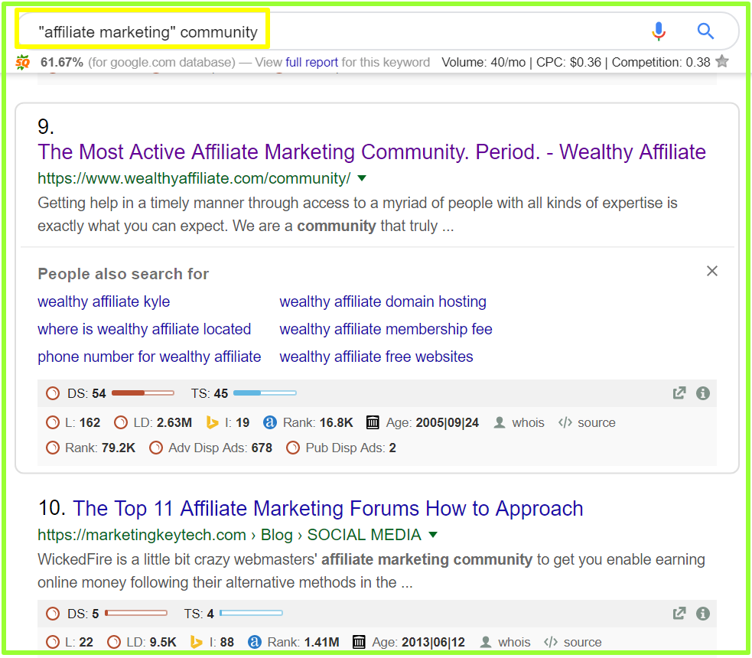
Task: Click the 'Competition: 0.38' value
Action: click(661, 62)
